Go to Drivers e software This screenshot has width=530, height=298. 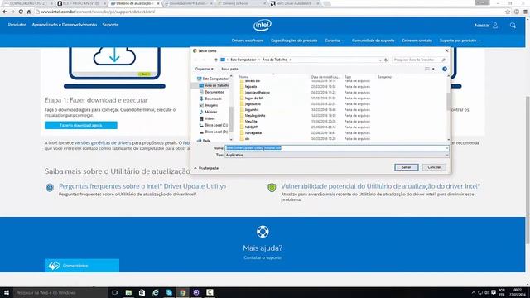point(248,41)
